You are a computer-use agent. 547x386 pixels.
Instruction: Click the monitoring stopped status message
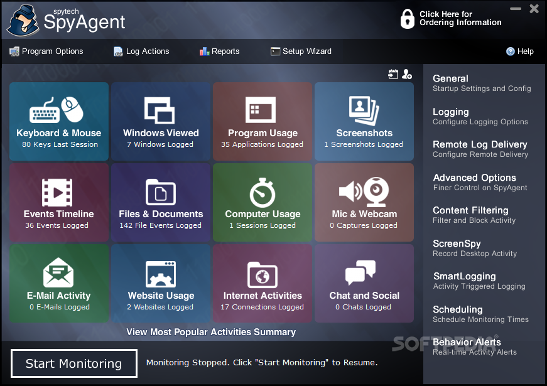tap(262, 363)
